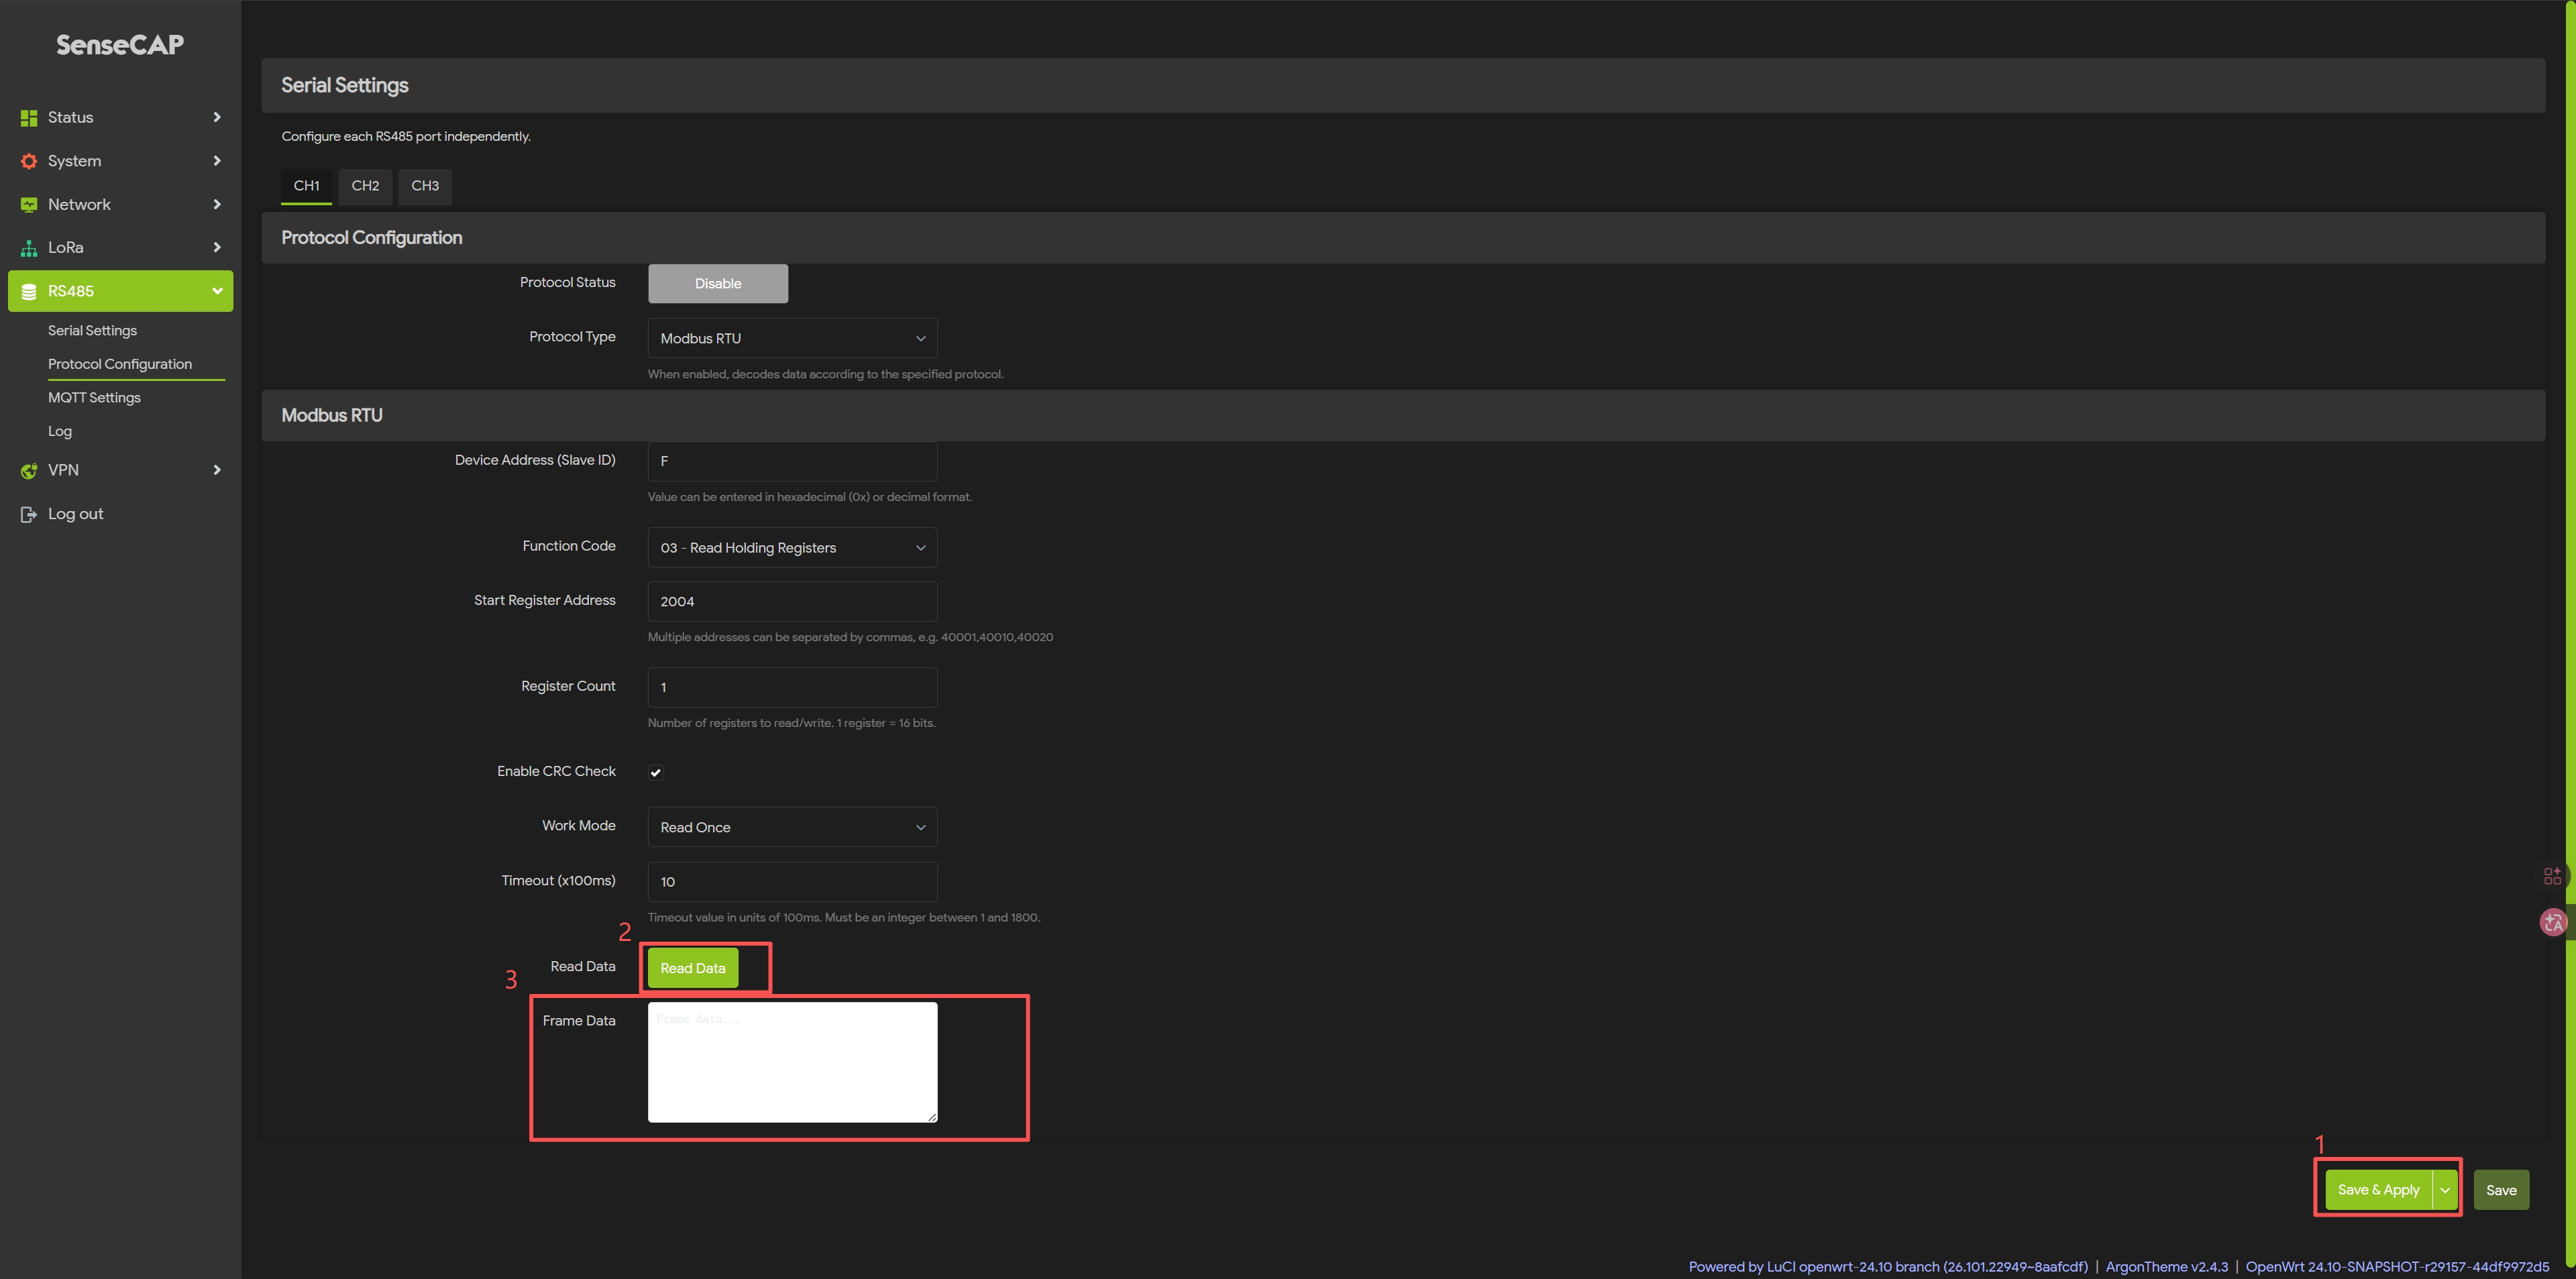Click the Status dashboard icon in sidebar
The width and height of the screenshot is (2576, 1279).
(x=29, y=118)
